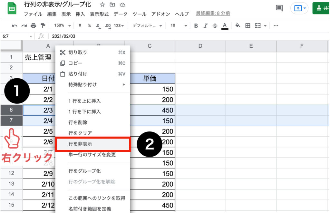Undo the last action
The height and width of the screenshot is (213, 330).
tap(14, 26)
